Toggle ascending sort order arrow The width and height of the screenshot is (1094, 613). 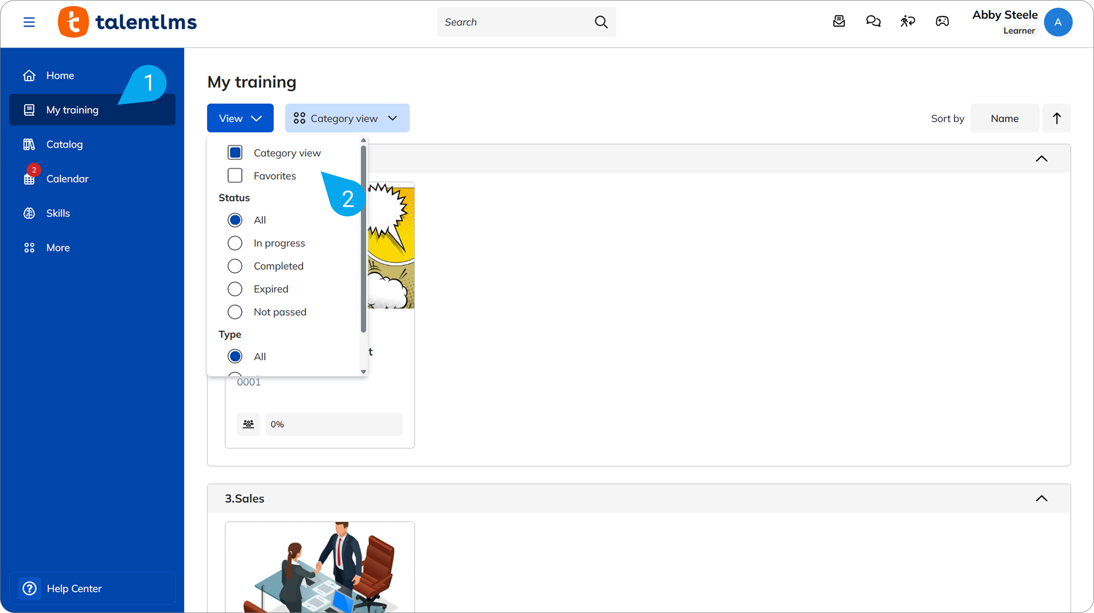[x=1056, y=118]
